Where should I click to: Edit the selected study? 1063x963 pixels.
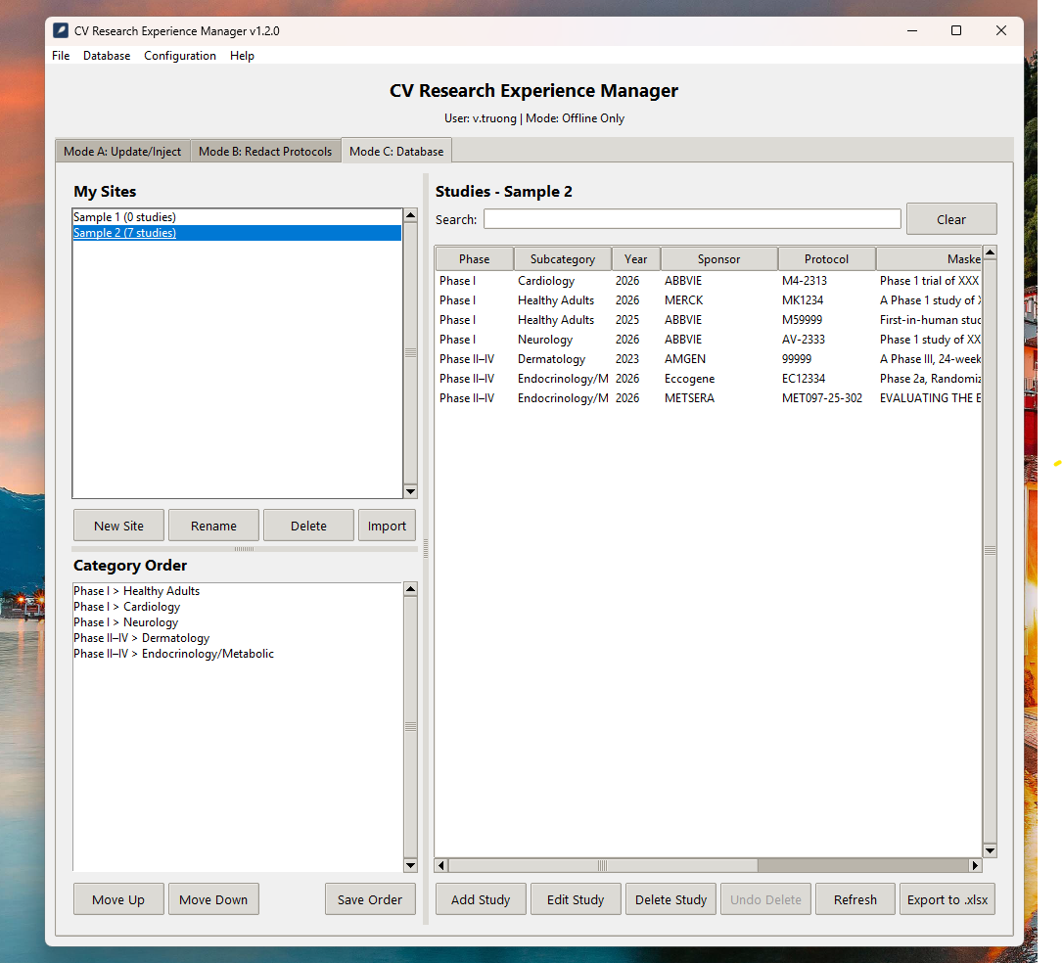pyautogui.click(x=576, y=899)
